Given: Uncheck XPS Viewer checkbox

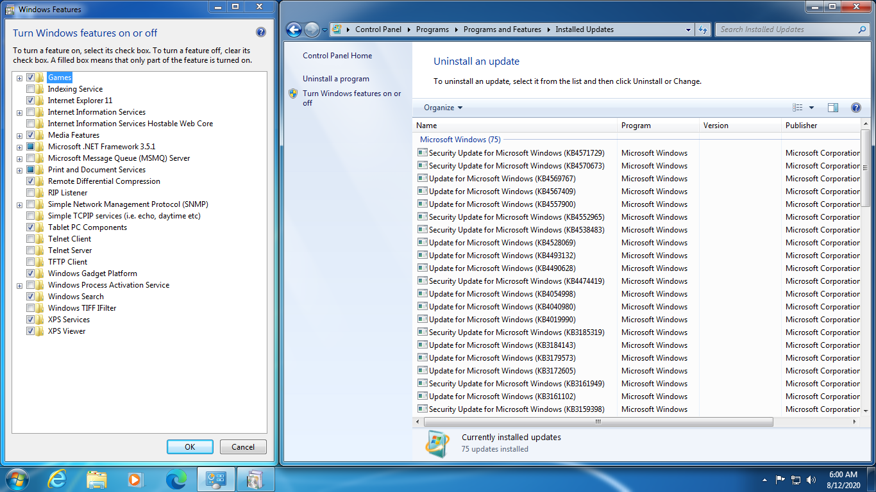Looking at the screenshot, I should [x=30, y=331].
